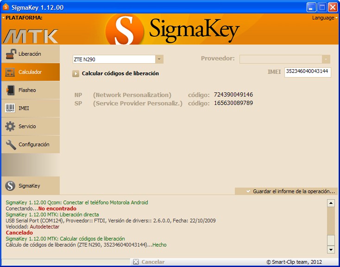Click the No encontrado log text
This screenshot has width=340, height=267.
click(x=57, y=208)
